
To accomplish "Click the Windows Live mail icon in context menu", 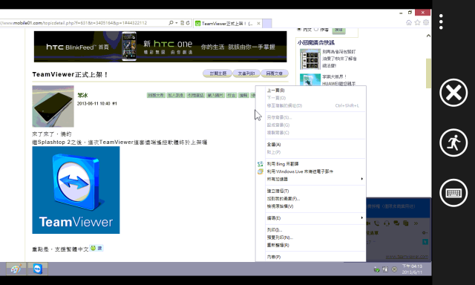I will coord(261,171).
